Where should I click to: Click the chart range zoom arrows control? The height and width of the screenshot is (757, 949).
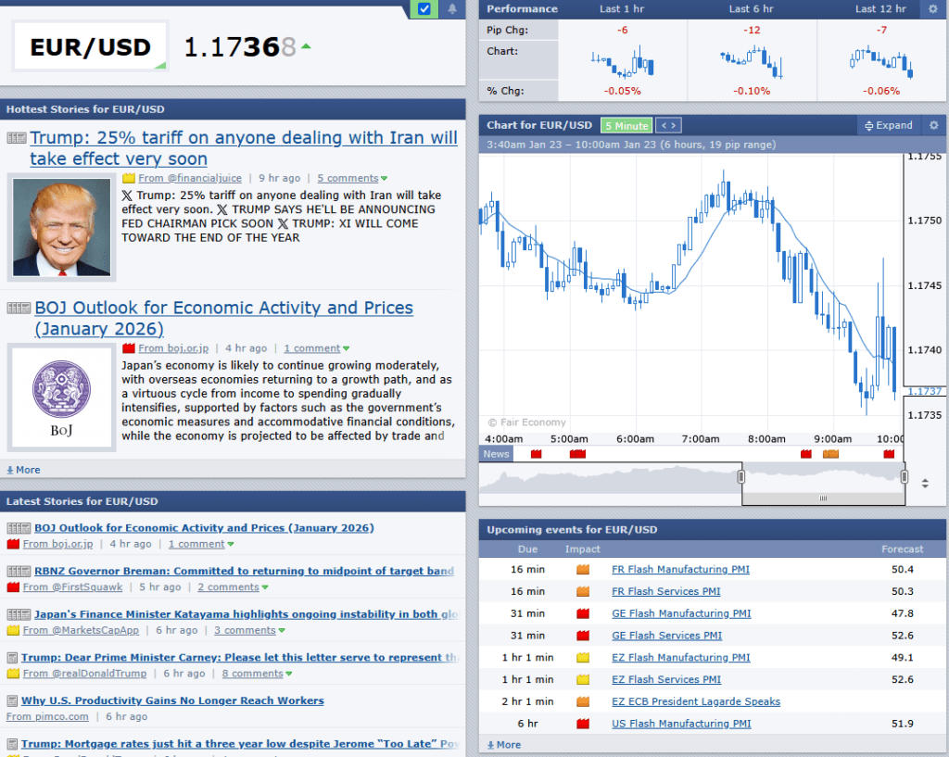pos(925,483)
